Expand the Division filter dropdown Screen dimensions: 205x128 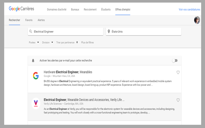(47, 42)
